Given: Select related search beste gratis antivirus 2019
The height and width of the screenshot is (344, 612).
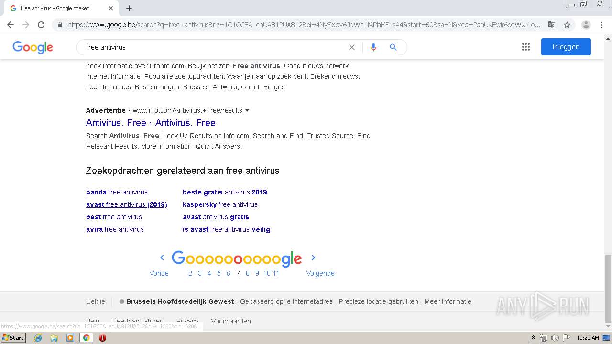Looking at the screenshot, I should point(225,192).
